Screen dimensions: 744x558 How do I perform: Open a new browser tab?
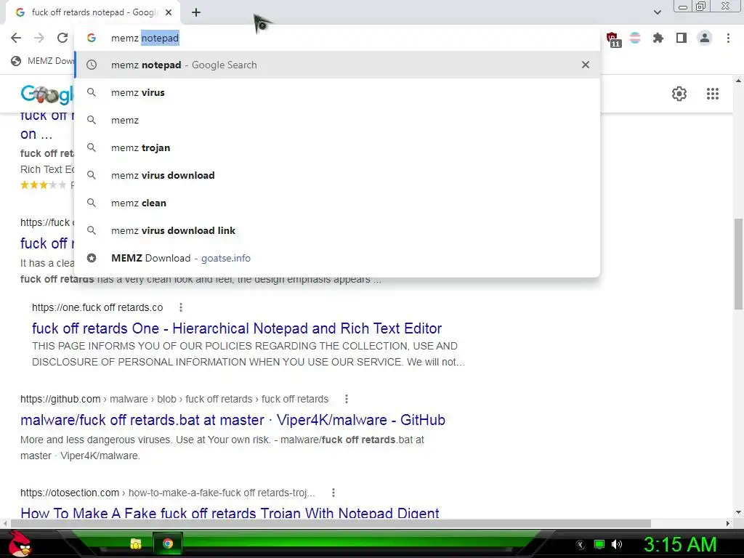click(x=196, y=12)
